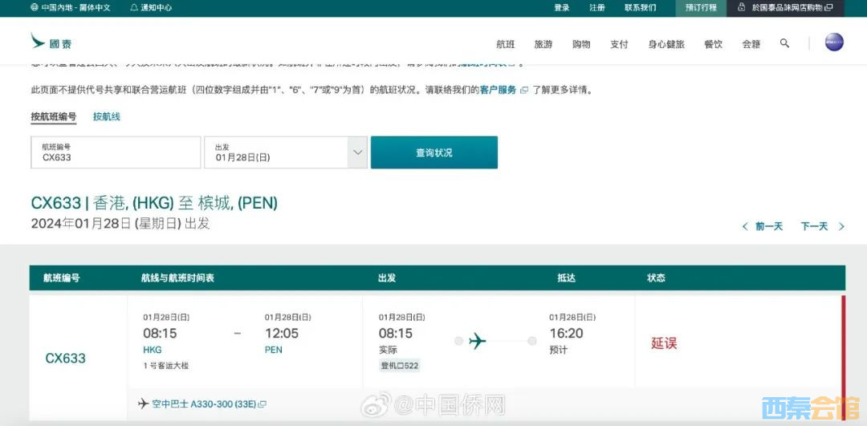
Task: Click the 查询状况 button
Action: [x=433, y=152]
